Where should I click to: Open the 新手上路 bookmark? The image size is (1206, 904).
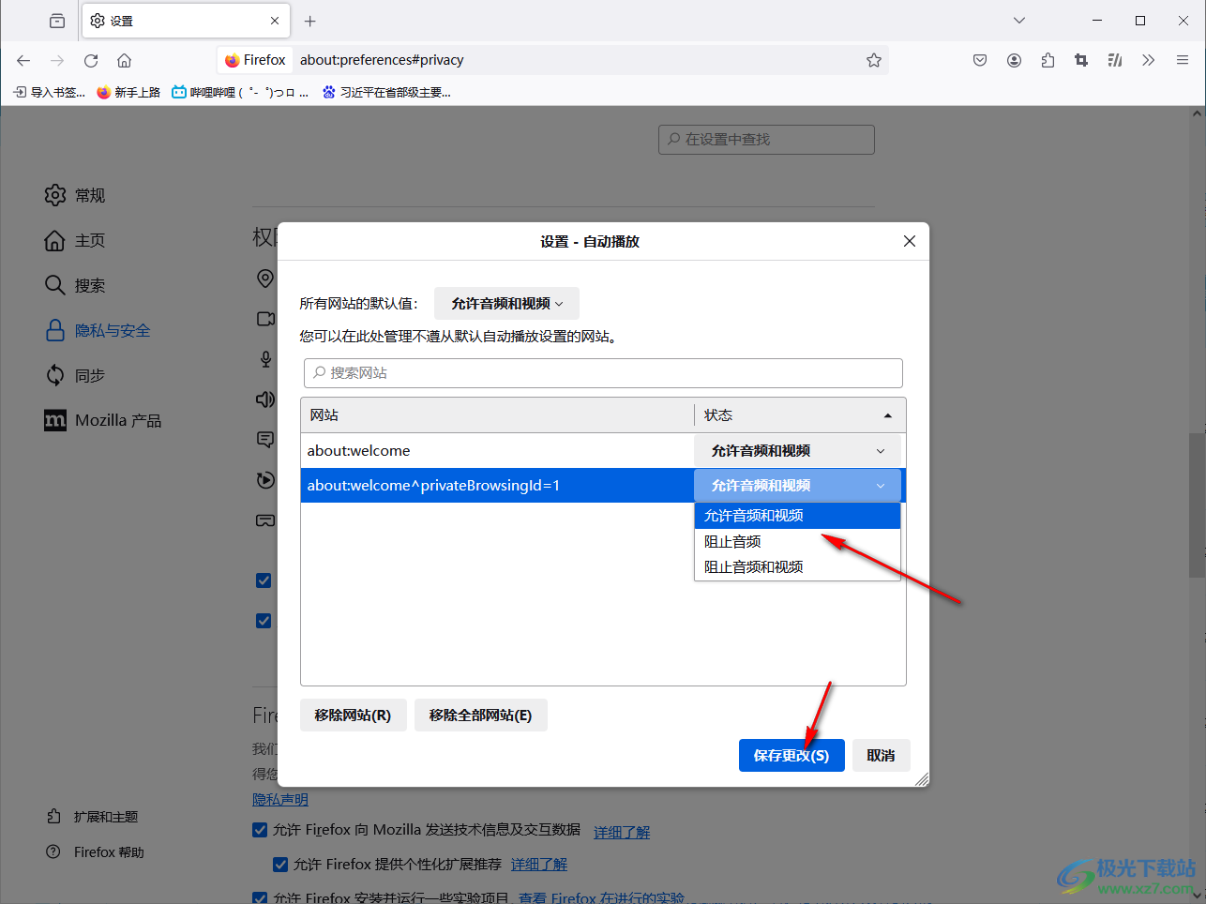[x=128, y=92]
